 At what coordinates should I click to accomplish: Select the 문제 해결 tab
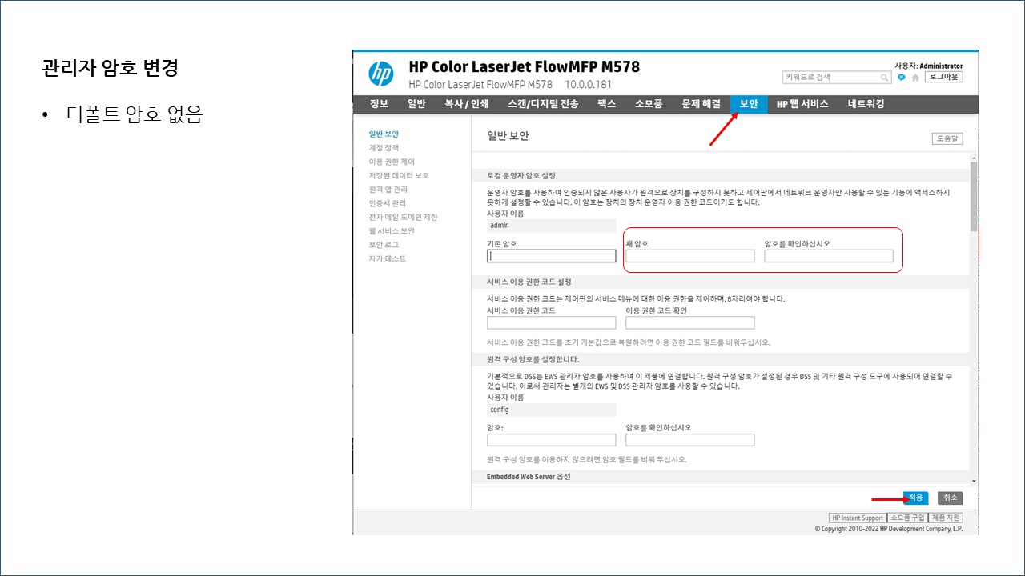[x=701, y=104]
